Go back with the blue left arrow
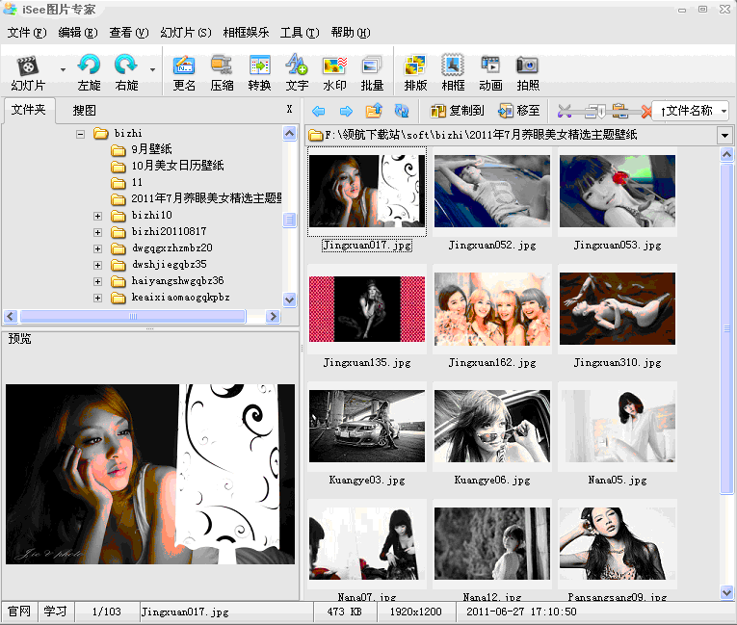Image resolution: width=737 pixels, height=625 pixels. click(318, 111)
